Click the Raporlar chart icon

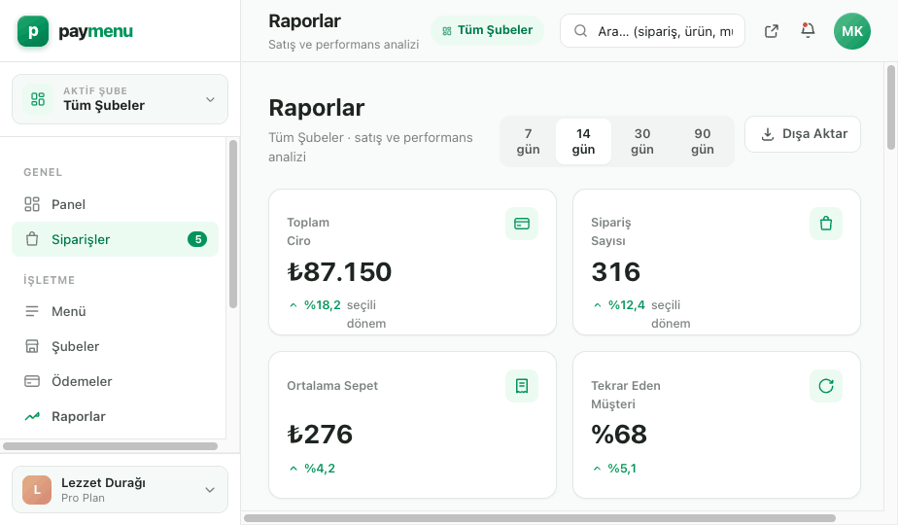coord(32,417)
